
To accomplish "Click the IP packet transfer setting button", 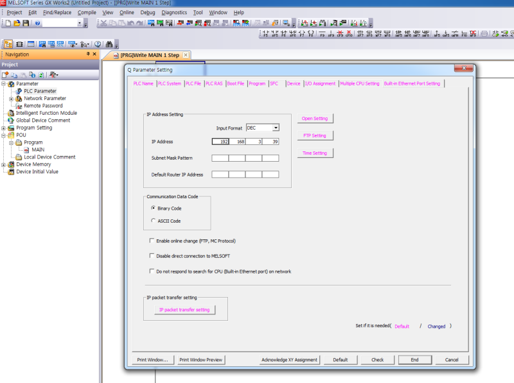I will 184,310.
